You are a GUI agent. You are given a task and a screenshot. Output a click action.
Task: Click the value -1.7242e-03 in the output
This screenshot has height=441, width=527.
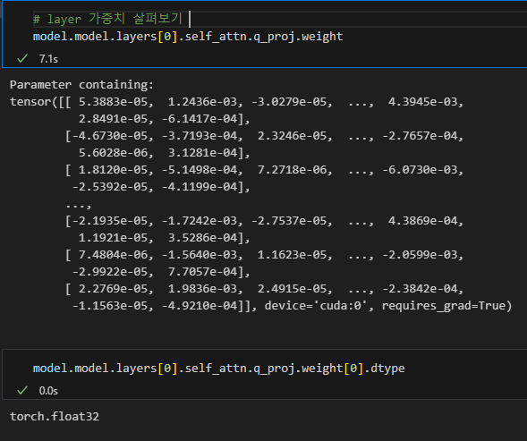click(x=200, y=221)
